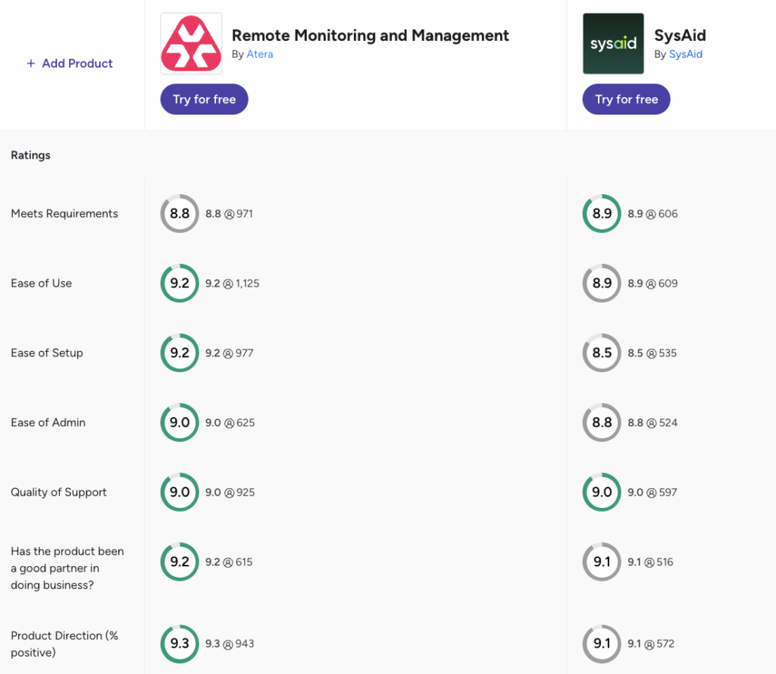Click the reviewer icon beside SysAid's 516 count
The width and height of the screenshot is (776, 674).
(x=649, y=563)
